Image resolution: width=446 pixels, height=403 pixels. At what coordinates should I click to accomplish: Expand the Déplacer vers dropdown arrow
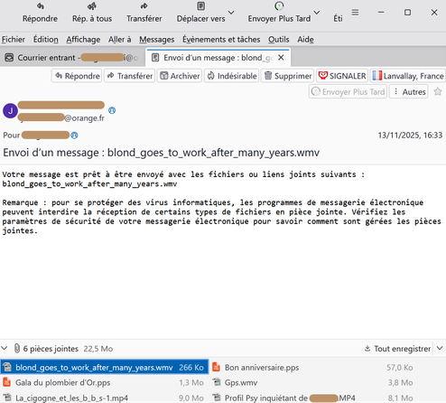[x=231, y=13]
